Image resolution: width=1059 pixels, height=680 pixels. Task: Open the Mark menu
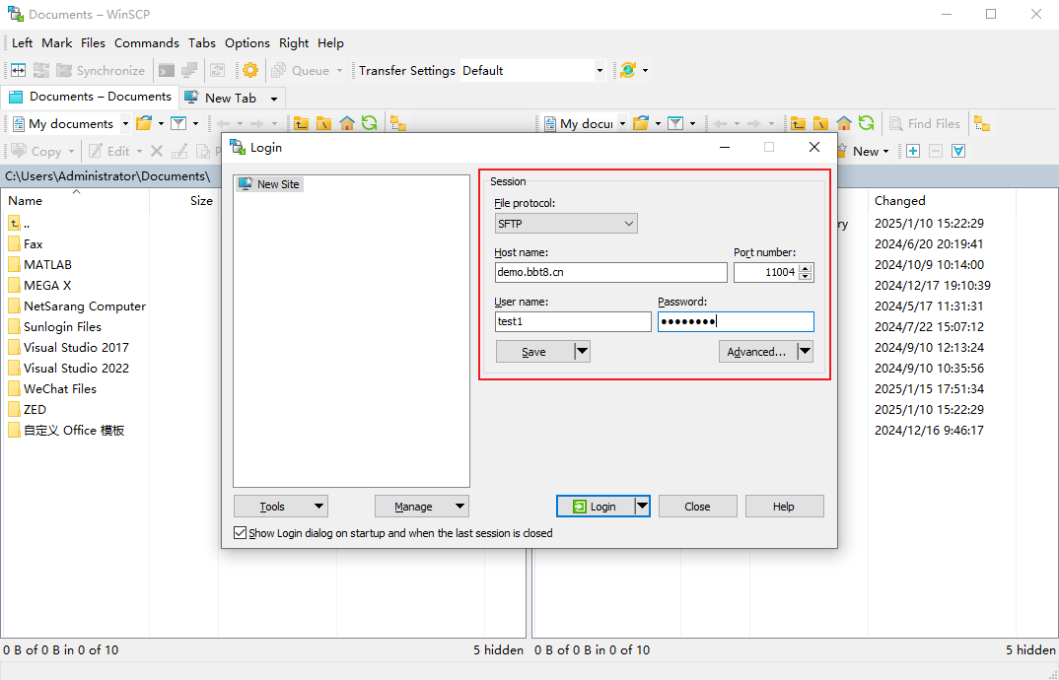point(57,43)
